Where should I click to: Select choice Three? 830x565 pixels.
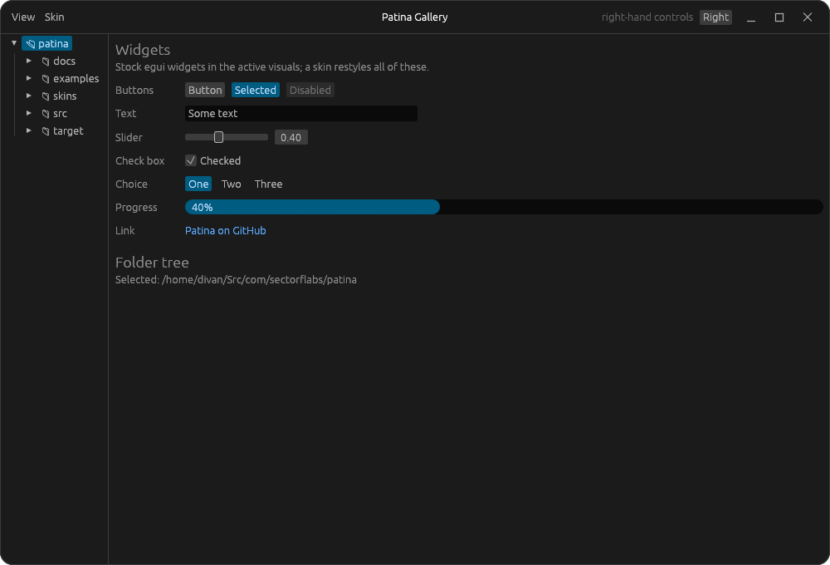[268, 184]
